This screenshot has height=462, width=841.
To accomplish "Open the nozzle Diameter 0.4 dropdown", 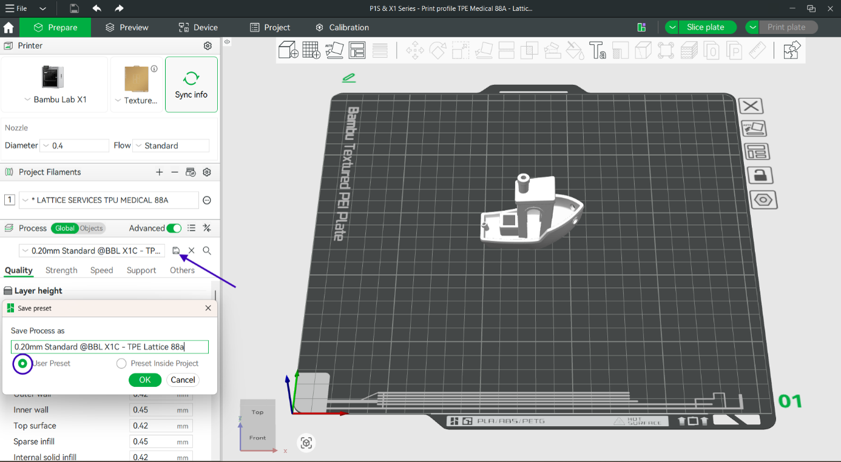I will point(74,146).
